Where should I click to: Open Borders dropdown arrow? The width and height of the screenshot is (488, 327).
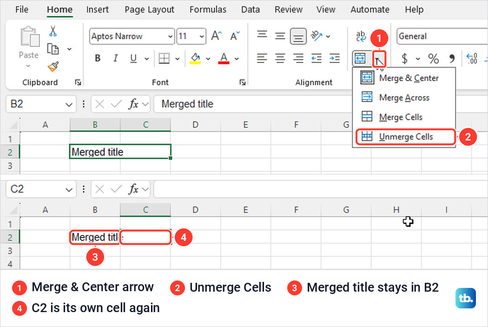(178, 59)
